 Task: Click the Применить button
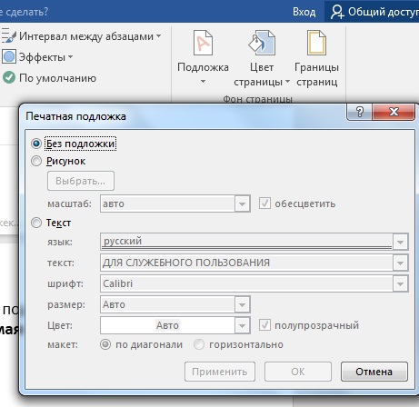click(220, 372)
